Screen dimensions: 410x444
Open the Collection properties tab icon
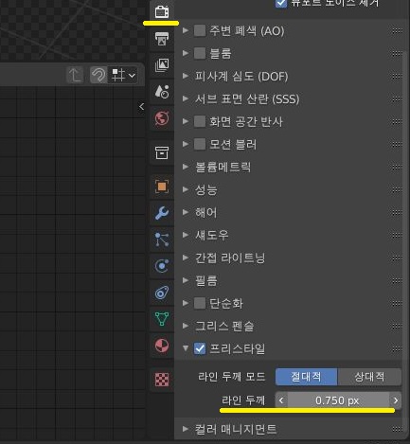(x=162, y=153)
